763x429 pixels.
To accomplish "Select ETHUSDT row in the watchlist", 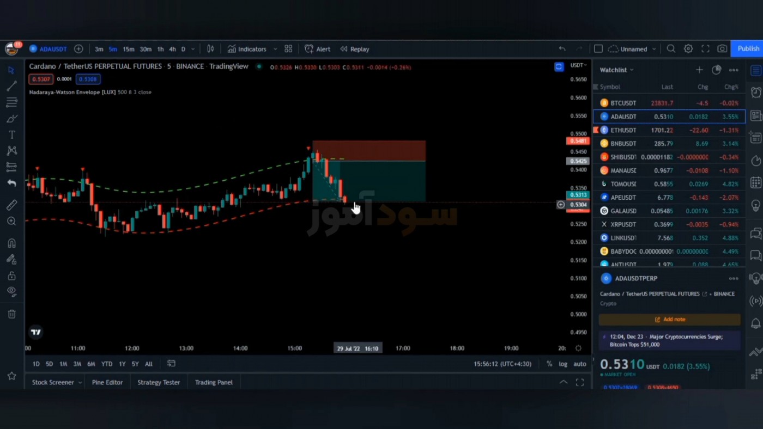I will pyautogui.click(x=669, y=130).
